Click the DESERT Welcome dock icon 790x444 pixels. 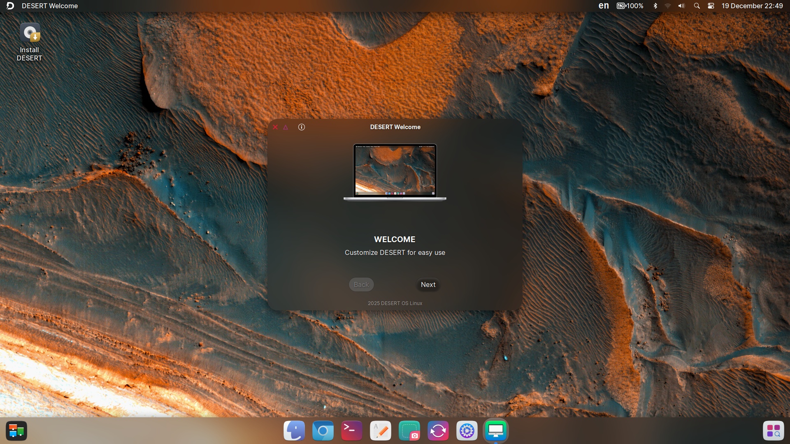[496, 431]
